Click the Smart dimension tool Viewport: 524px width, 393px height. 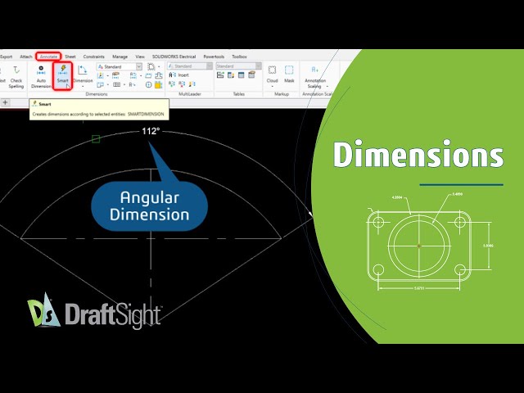pyautogui.click(x=62, y=75)
